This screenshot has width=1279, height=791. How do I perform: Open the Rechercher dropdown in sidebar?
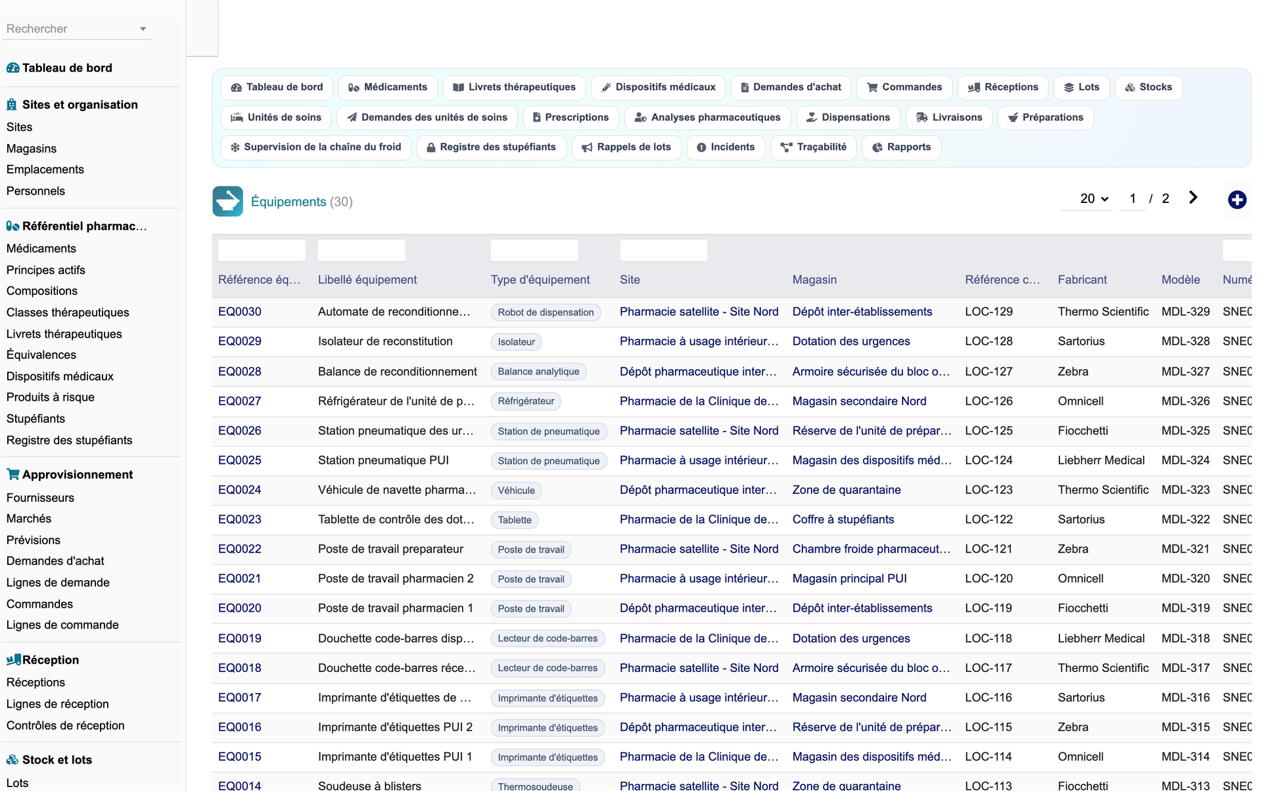point(77,29)
